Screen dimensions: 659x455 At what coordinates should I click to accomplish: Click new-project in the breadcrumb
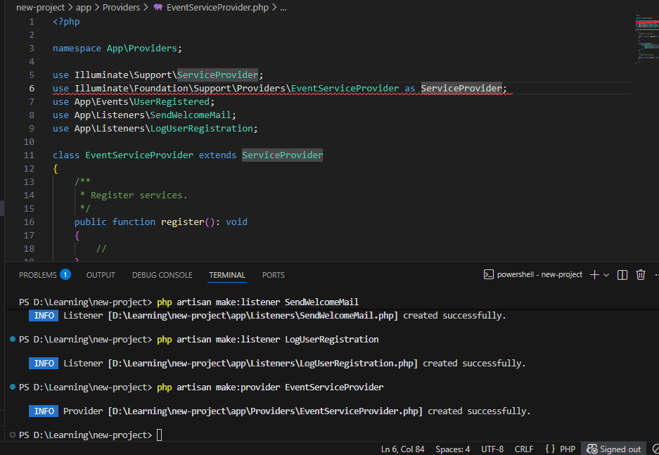[x=40, y=7]
